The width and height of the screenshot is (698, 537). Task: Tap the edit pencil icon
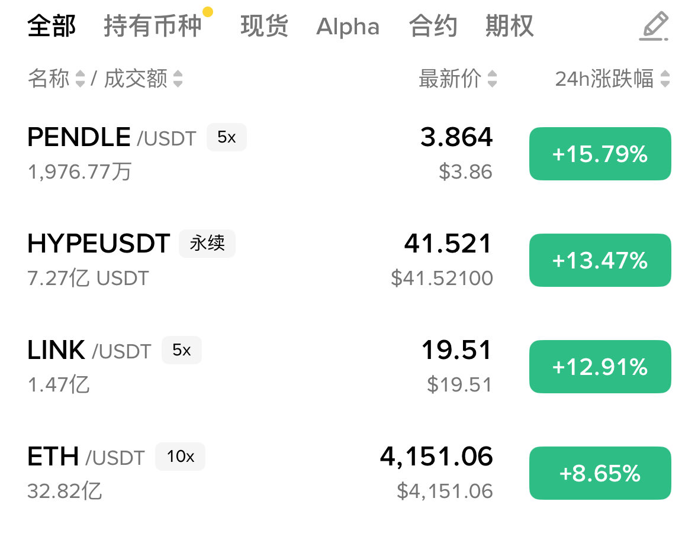tap(654, 27)
